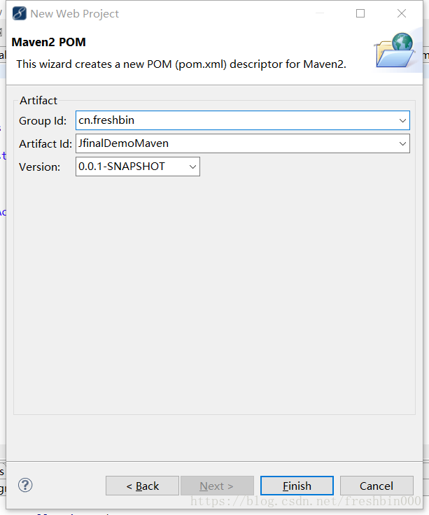
Task: Open the Version dropdown arrow
Action: [x=192, y=167]
